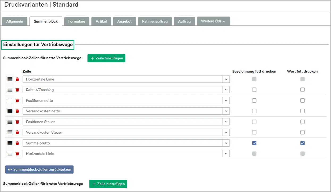This screenshot has width=331, height=192.
Task: Open the Rahmenauftrag tab
Action: [x=155, y=21]
